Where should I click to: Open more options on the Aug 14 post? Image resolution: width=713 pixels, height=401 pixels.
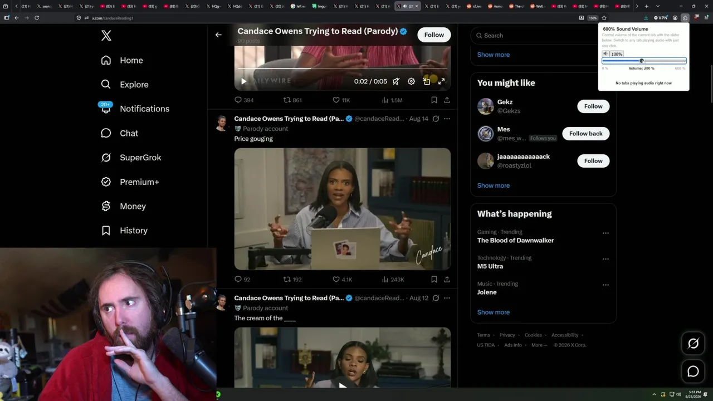coord(447,119)
